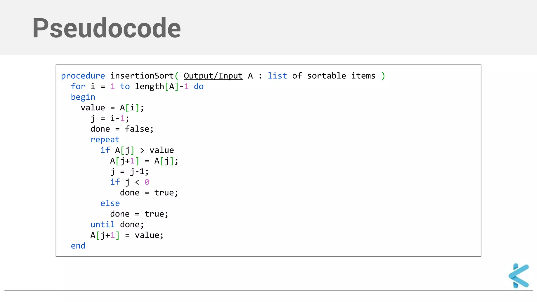Viewport: 537px width, 302px height.
Task: Click the Pseudocode slide title
Action: tap(106, 28)
